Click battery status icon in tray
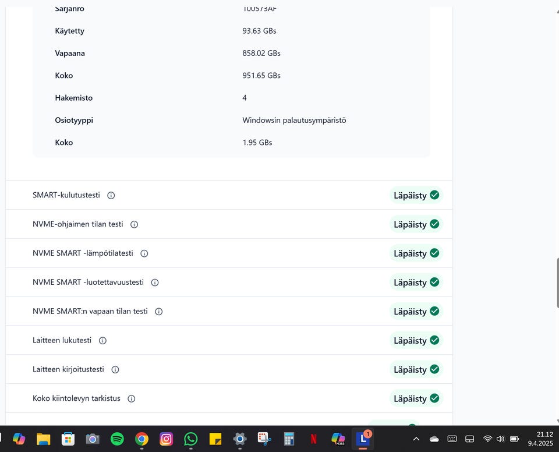Image resolution: width=559 pixels, height=452 pixels. point(514,439)
